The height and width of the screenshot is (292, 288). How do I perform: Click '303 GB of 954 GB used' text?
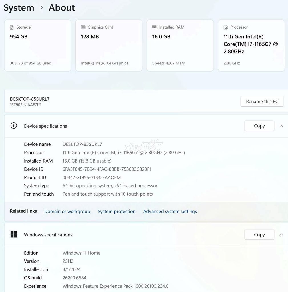(x=31, y=63)
